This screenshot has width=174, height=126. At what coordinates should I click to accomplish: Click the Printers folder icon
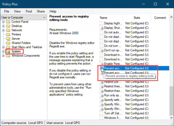pos(8,35)
